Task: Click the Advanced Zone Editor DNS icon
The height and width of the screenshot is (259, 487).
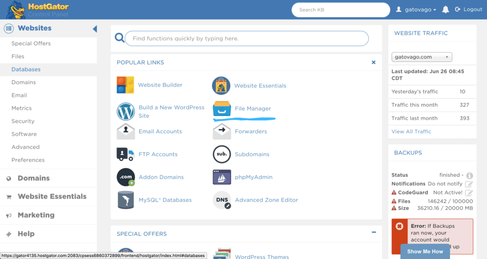Action: [x=222, y=200]
